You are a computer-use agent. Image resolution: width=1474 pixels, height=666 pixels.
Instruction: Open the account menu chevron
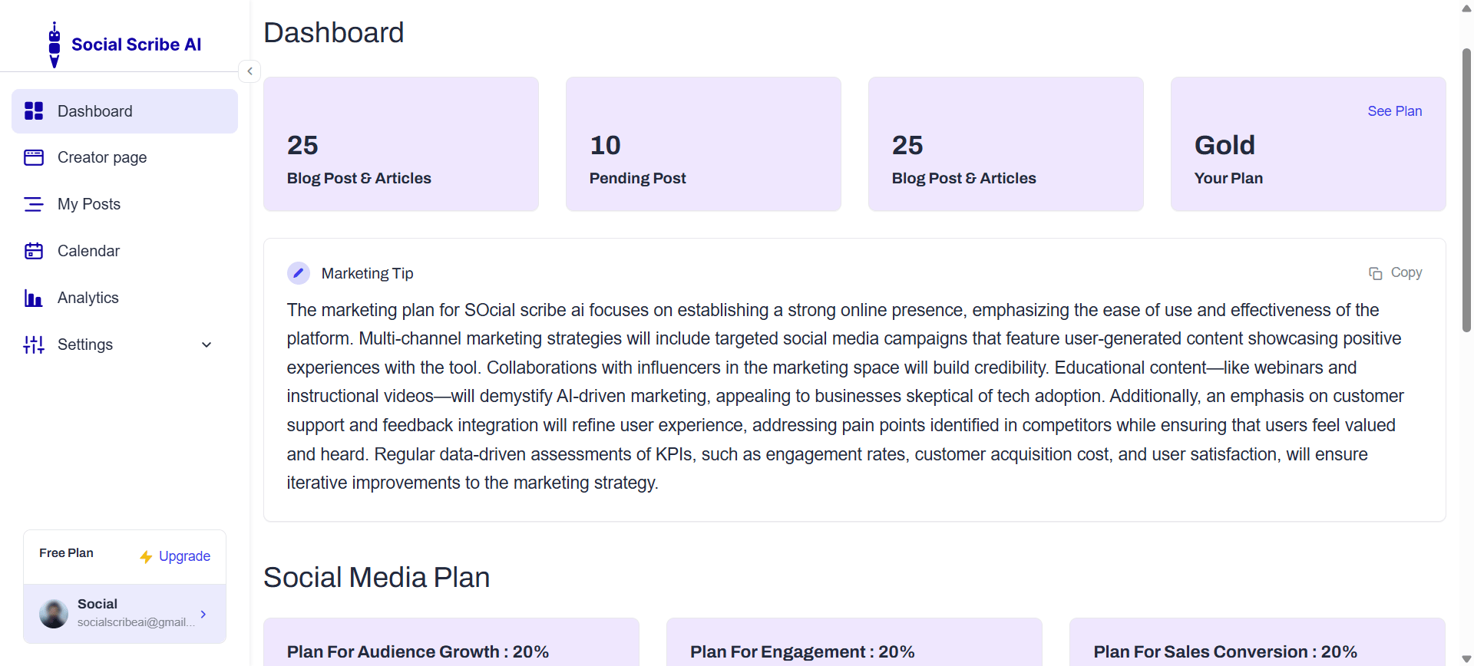point(203,614)
